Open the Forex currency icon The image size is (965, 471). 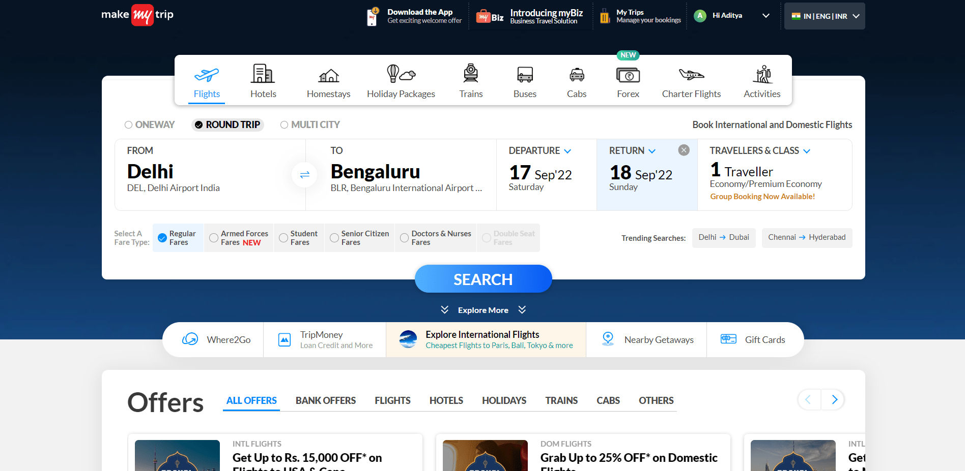click(628, 75)
